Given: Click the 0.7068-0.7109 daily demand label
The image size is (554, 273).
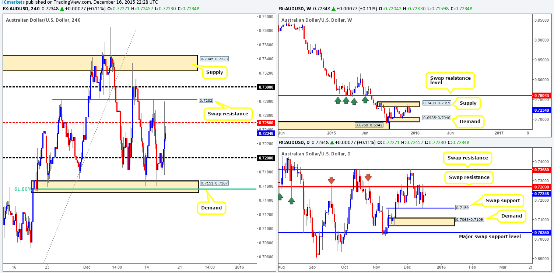Looking at the screenshot, I should coord(469,219).
